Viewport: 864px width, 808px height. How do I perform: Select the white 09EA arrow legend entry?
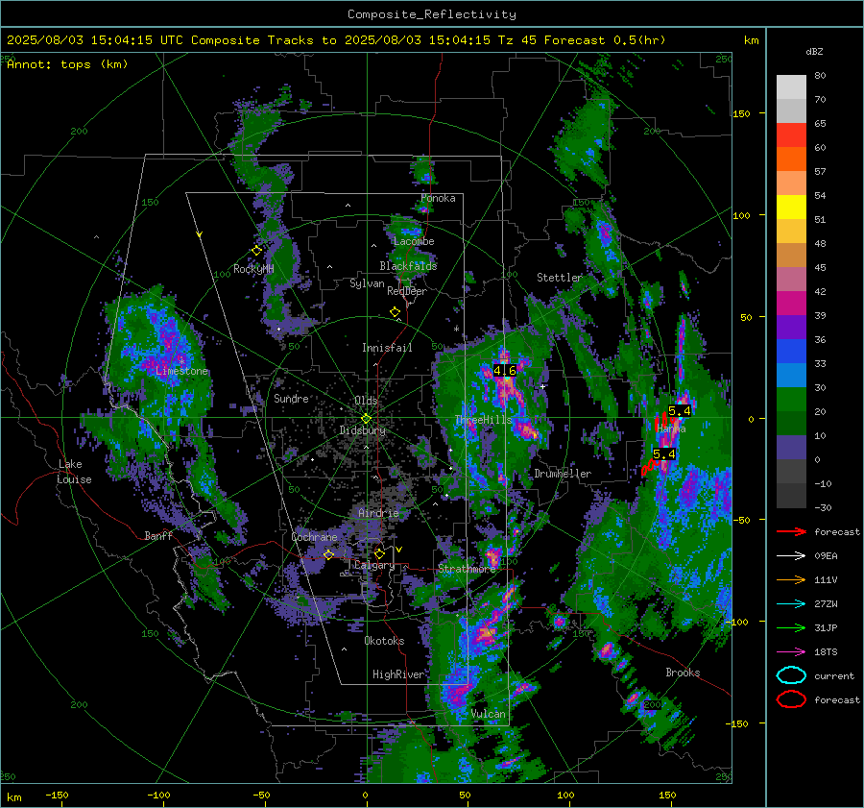click(x=791, y=556)
